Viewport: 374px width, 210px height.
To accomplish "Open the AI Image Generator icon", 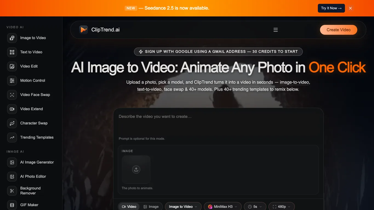I will coord(12,162).
